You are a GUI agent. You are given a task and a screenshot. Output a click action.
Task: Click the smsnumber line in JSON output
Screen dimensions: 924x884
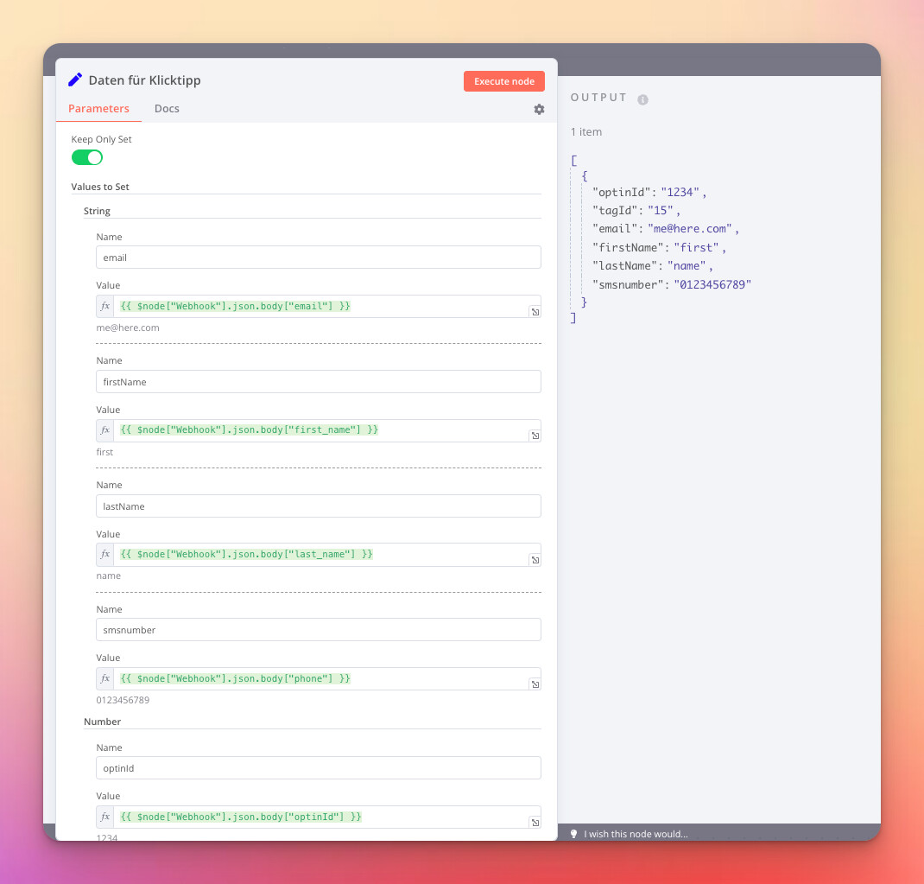click(x=672, y=285)
